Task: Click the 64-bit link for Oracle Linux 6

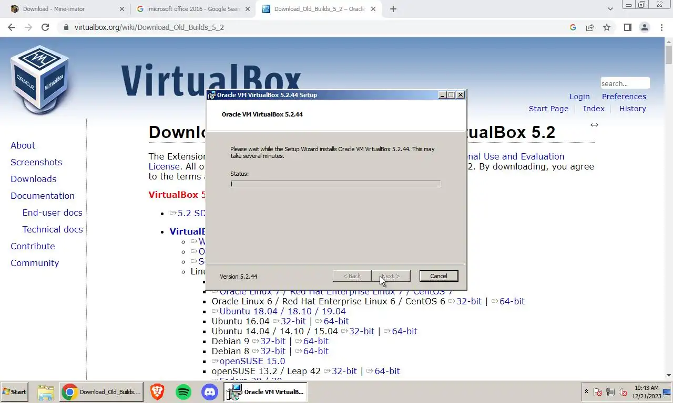Action: (x=508, y=301)
